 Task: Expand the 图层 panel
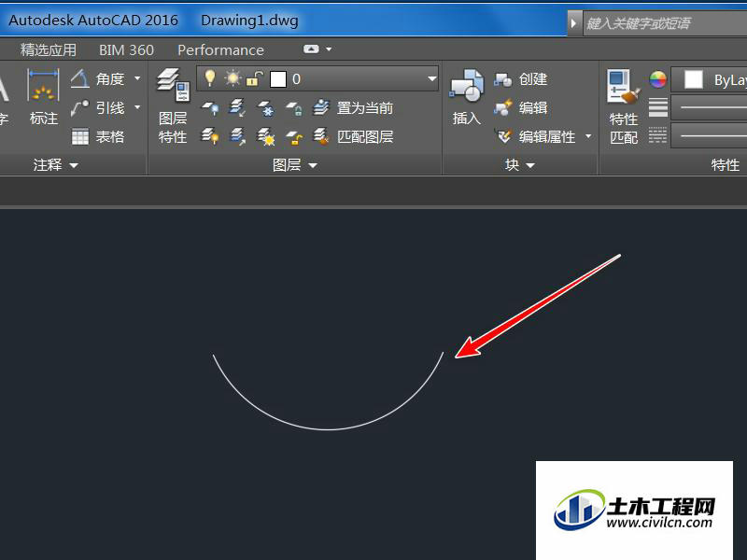[x=294, y=165]
